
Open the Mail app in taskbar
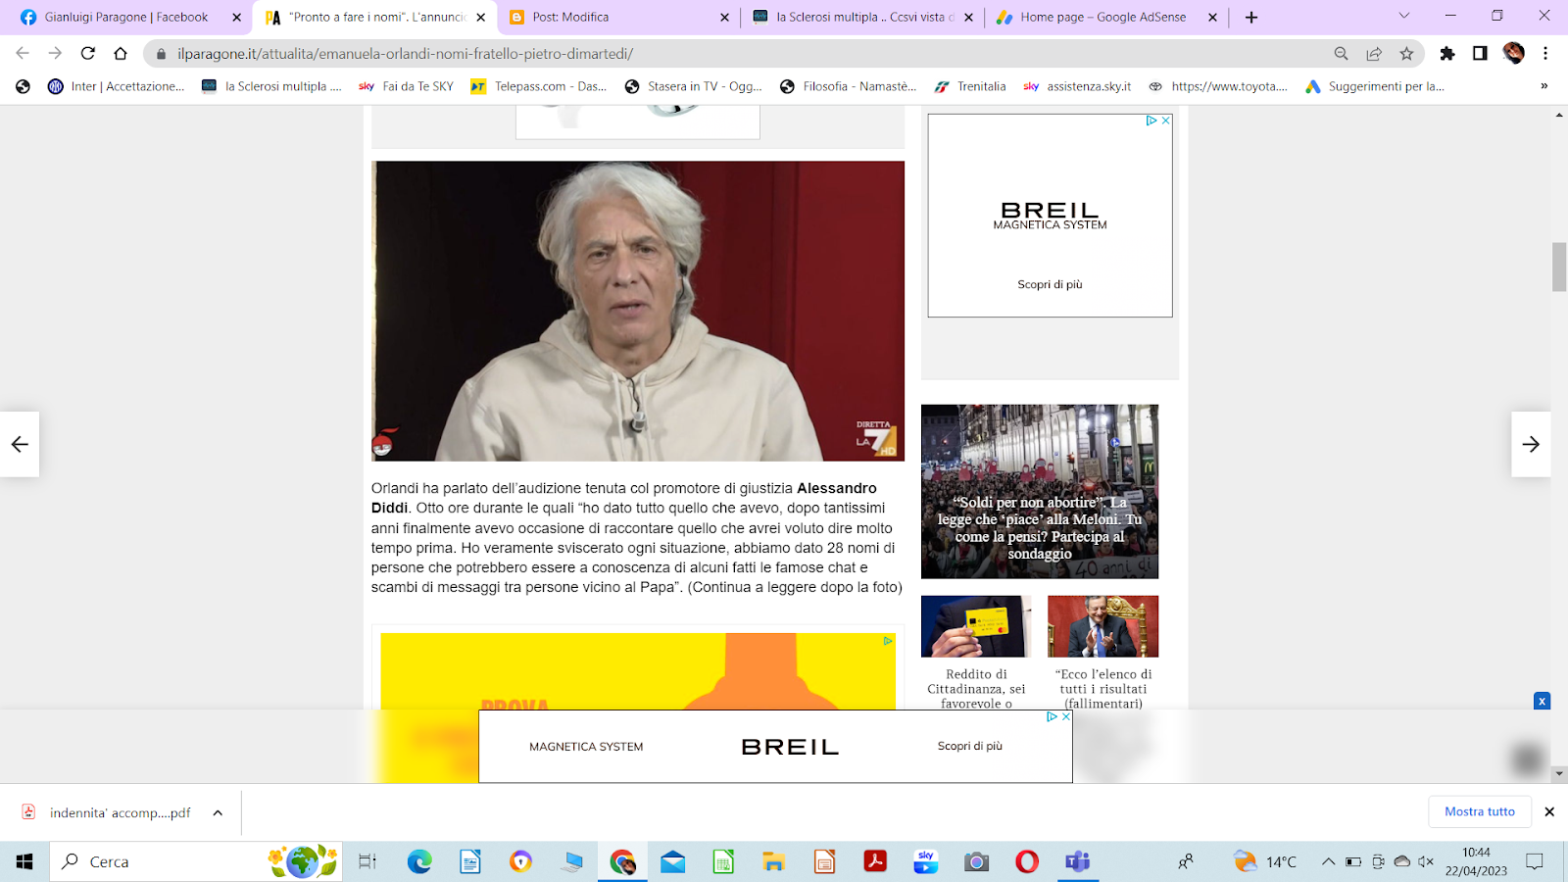(x=672, y=861)
